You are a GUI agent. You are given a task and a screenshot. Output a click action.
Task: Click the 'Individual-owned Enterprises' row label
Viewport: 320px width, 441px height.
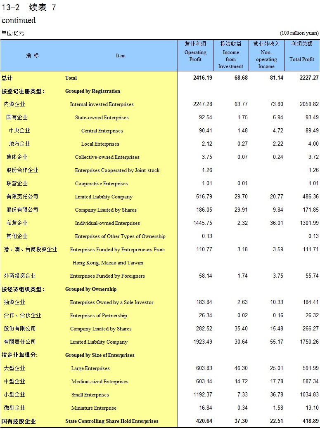[107, 223]
